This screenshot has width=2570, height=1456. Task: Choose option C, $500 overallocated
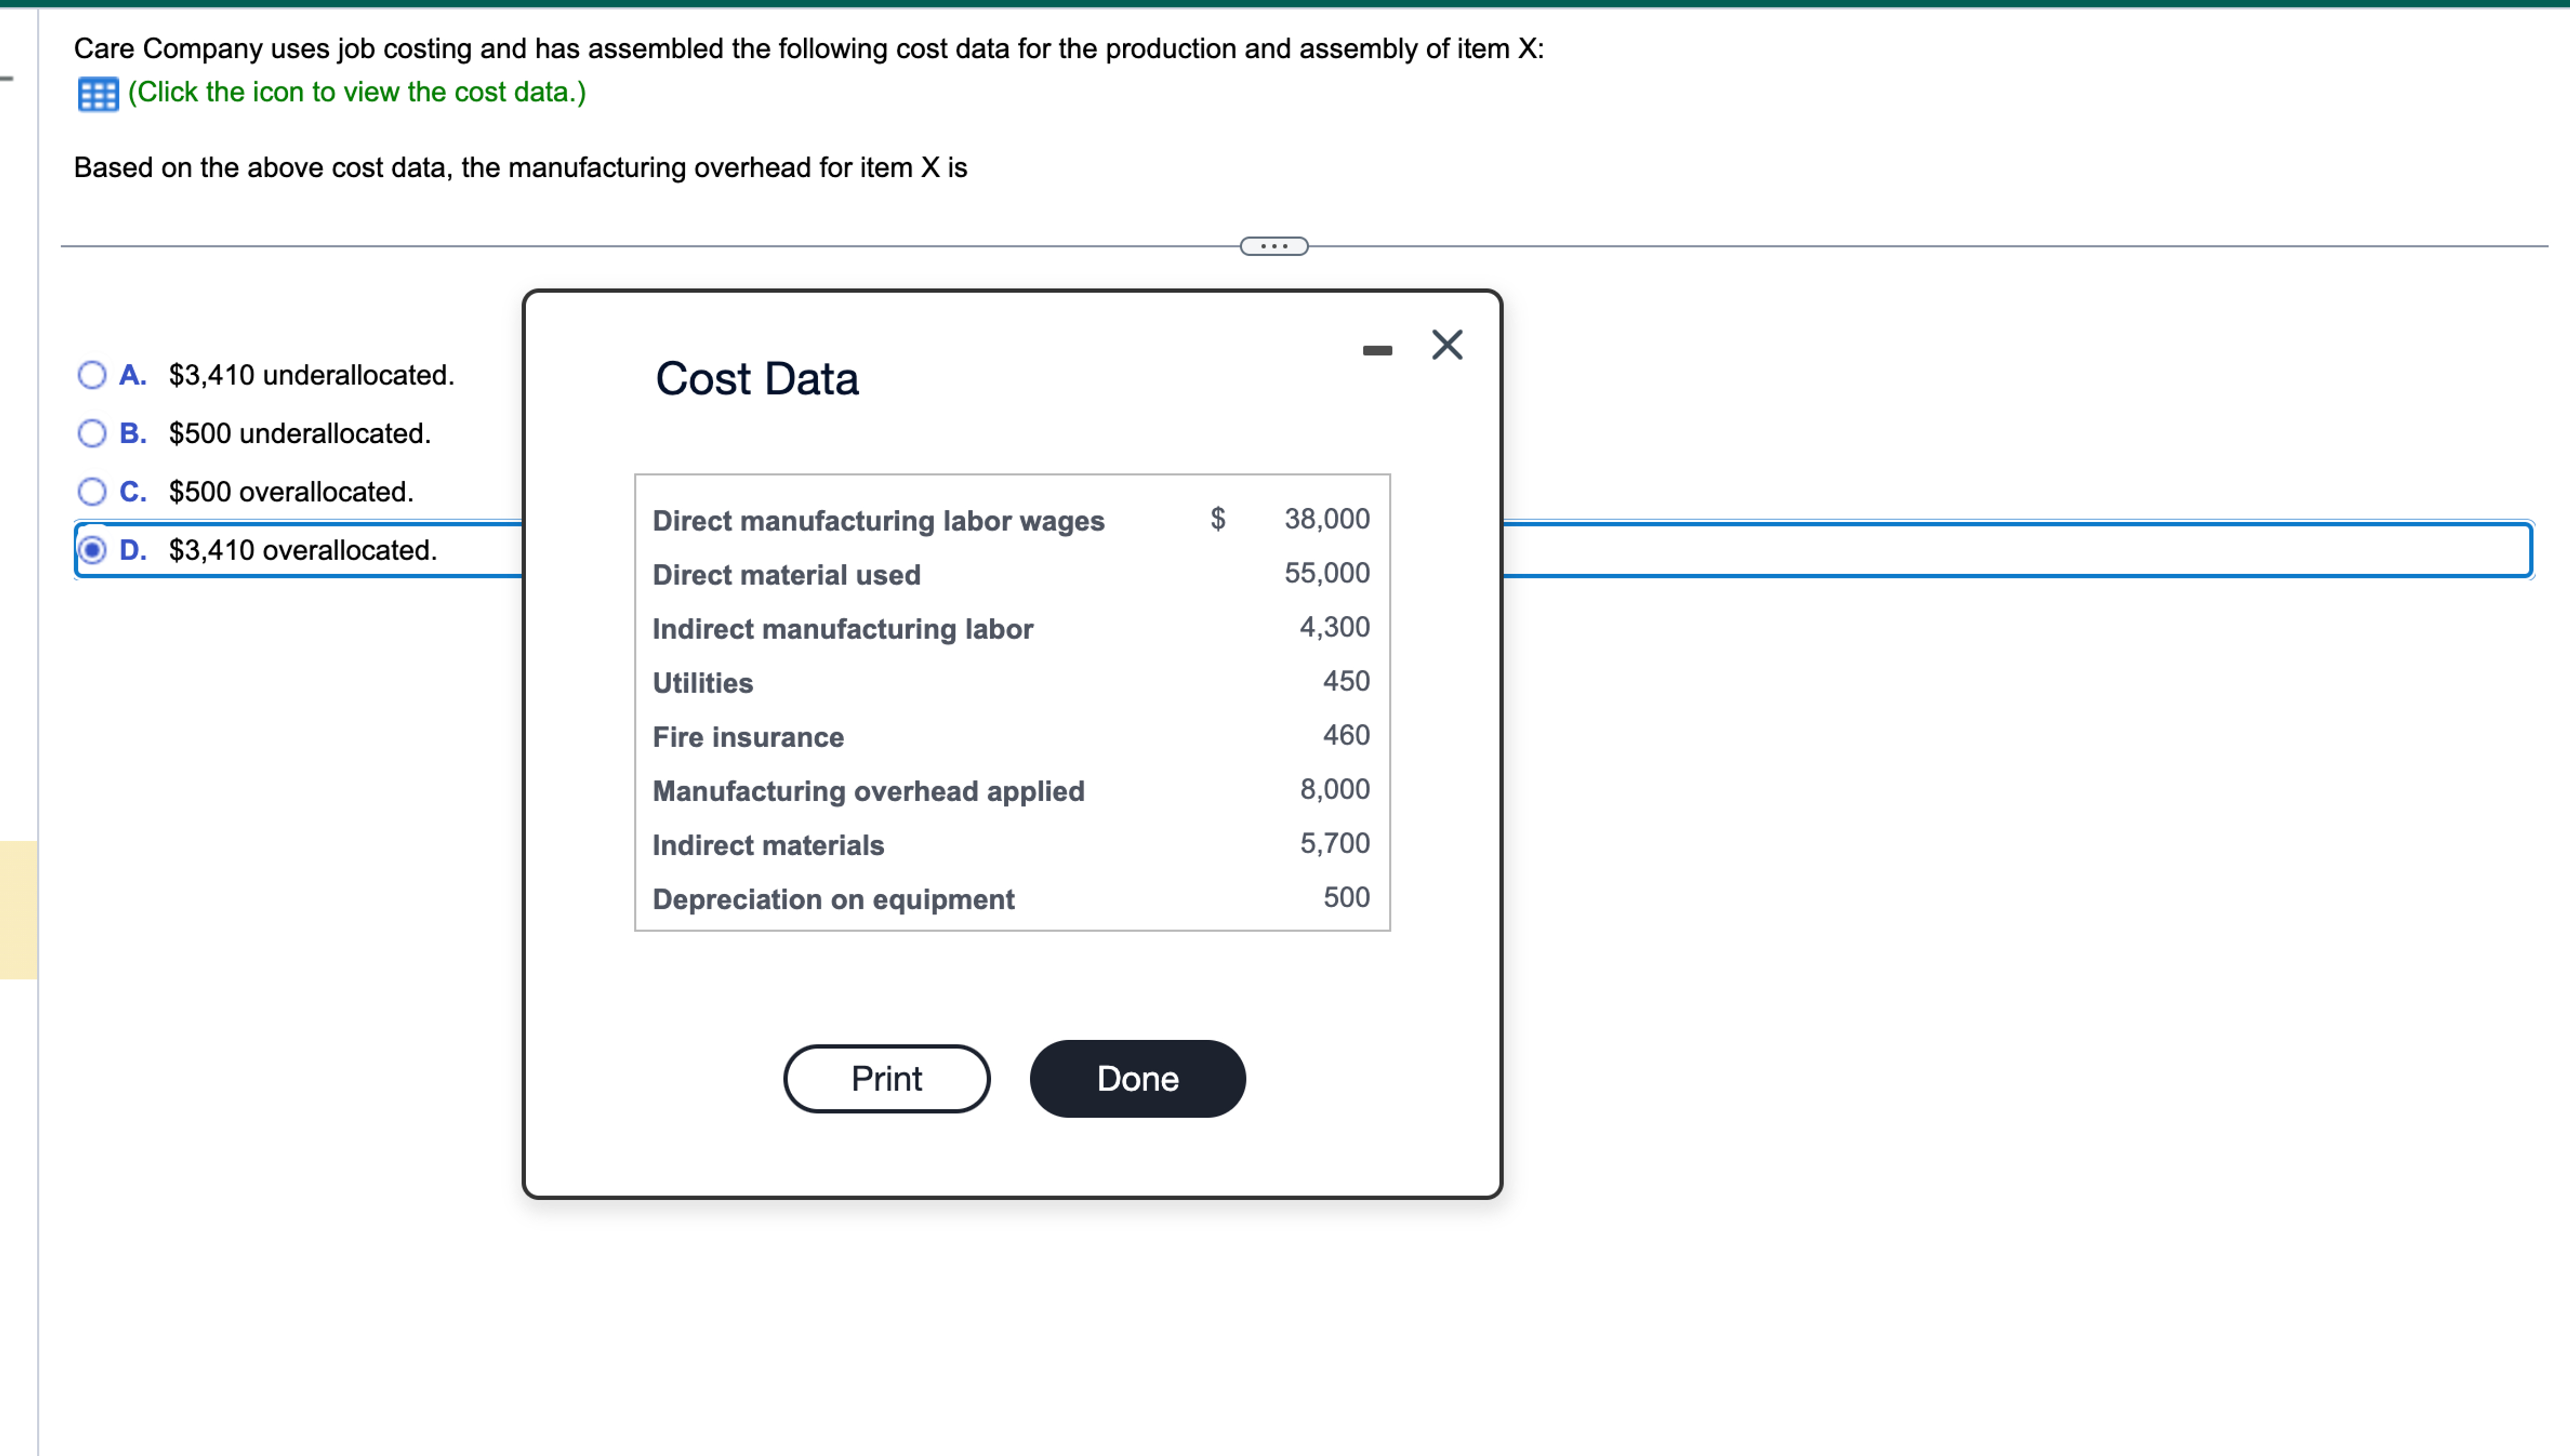pyautogui.click(x=92, y=491)
